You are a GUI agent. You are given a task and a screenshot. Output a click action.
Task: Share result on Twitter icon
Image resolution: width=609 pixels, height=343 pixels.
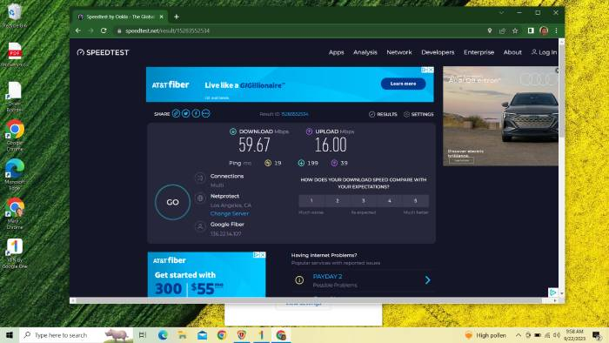pos(185,113)
